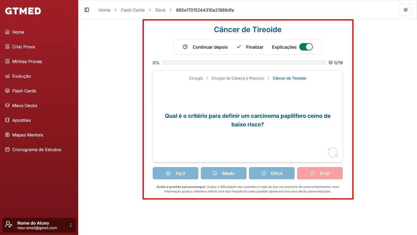This screenshot has width=417, height=235.
Task: Click the sidebar collapse panel icon
Action: pyautogui.click(x=87, y=10)
